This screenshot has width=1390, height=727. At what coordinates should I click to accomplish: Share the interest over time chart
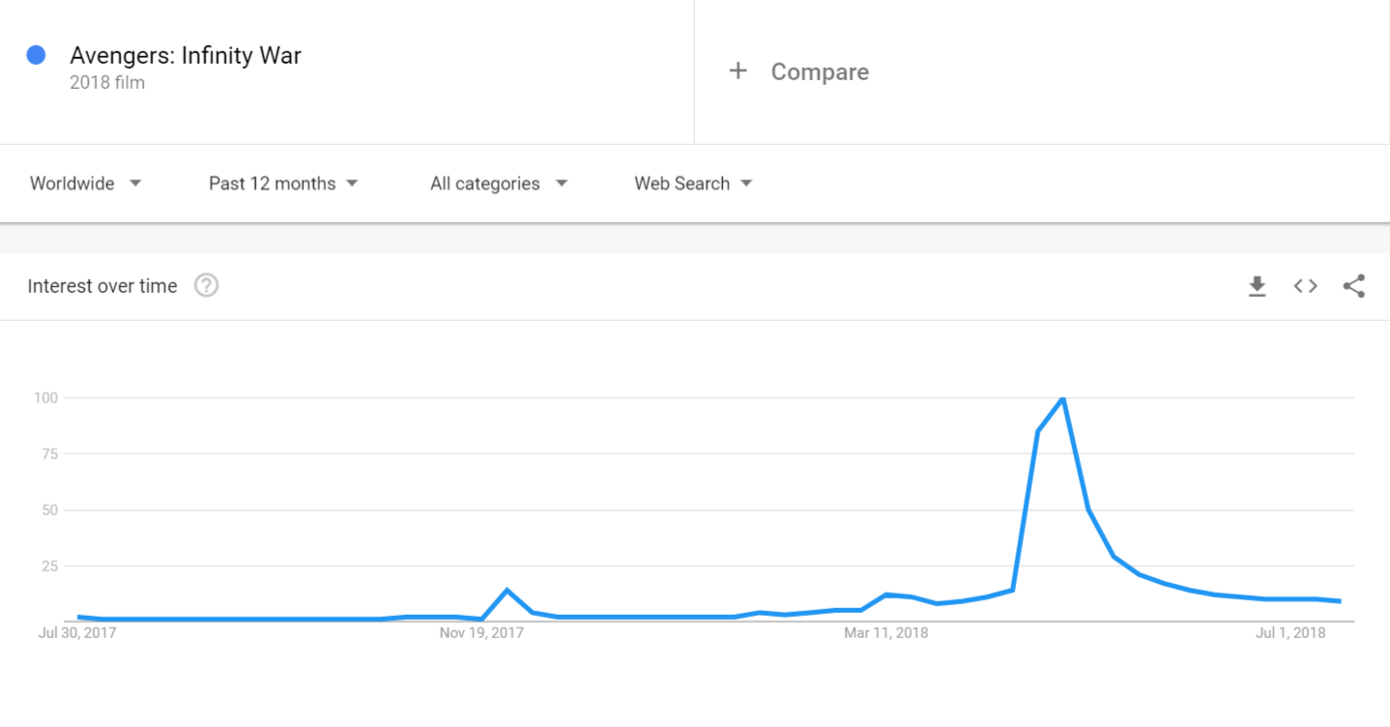click(1354, 286)
